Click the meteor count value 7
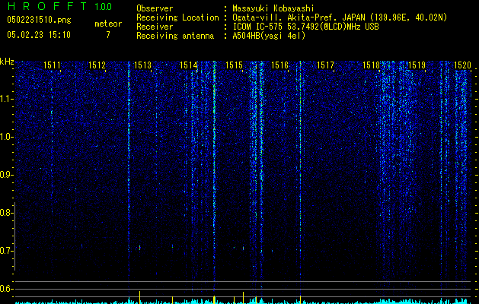This screenshot has width=479, height=304. coord(108,35)
